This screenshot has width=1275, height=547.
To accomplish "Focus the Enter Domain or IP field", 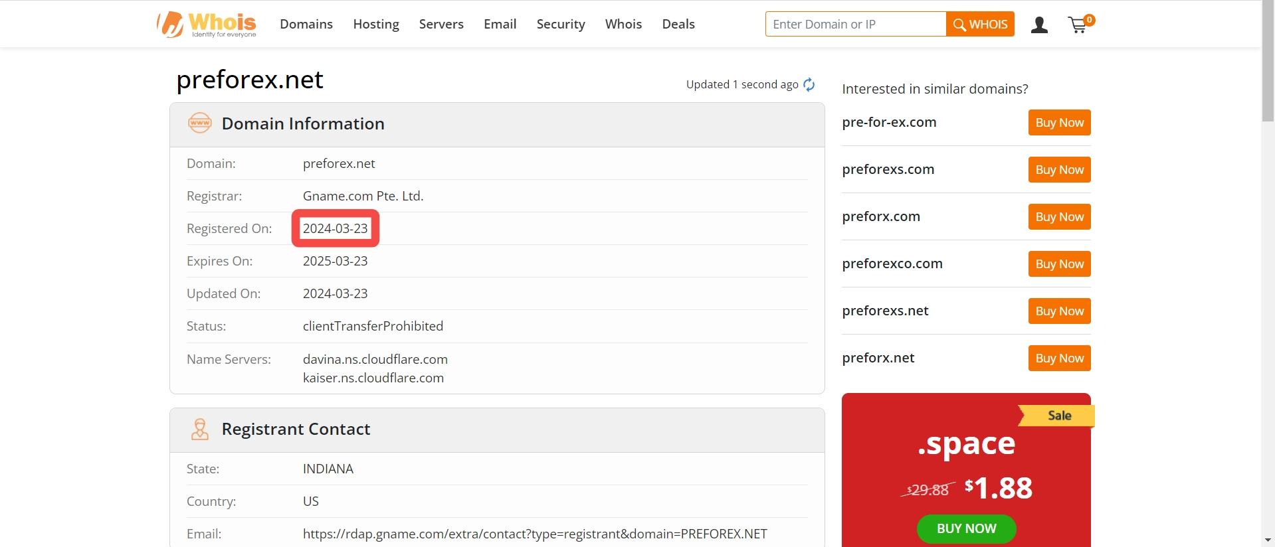I will [856, 24].
